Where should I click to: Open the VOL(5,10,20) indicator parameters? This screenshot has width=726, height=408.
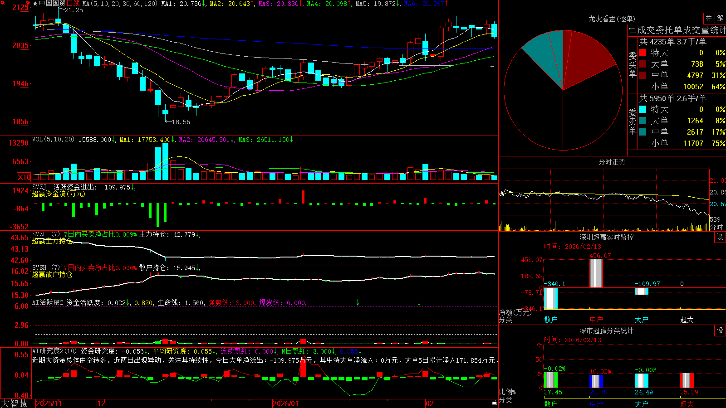coord(53,140)
